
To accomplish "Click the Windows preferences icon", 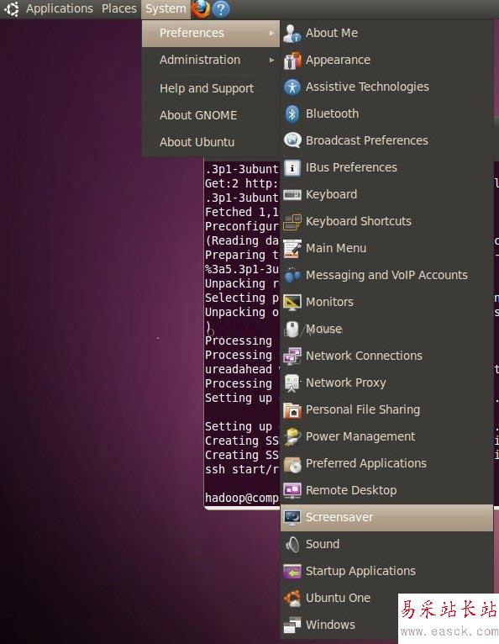I will click(292, 626).
